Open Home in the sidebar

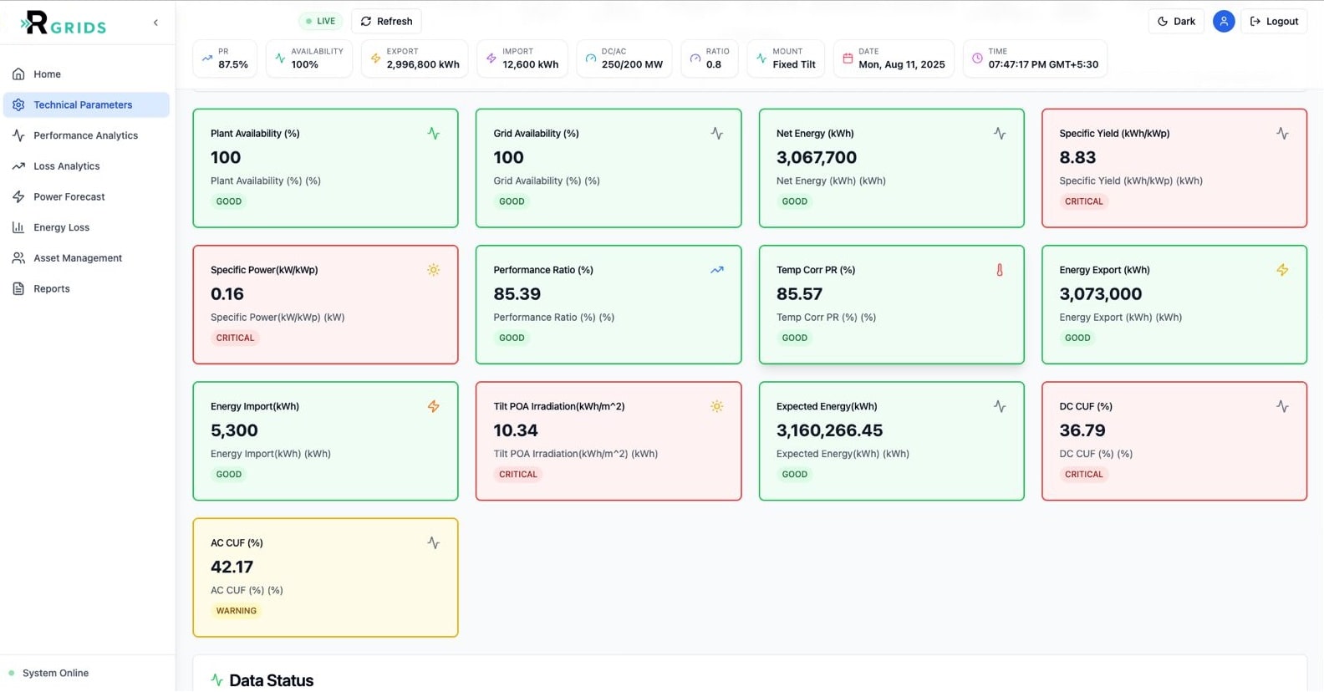click(x=47, y=74)
